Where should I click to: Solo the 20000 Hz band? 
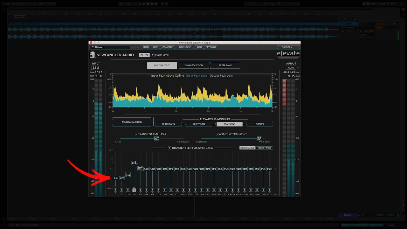(269, 190)
